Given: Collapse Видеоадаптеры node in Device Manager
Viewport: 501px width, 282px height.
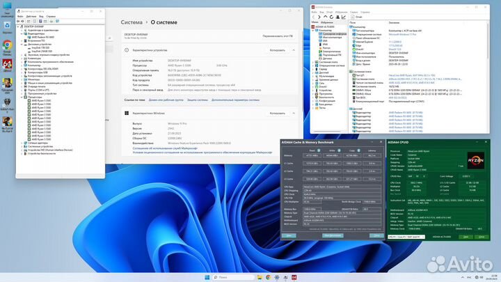Looking at the screenshot, I should [x=22, y=33].
